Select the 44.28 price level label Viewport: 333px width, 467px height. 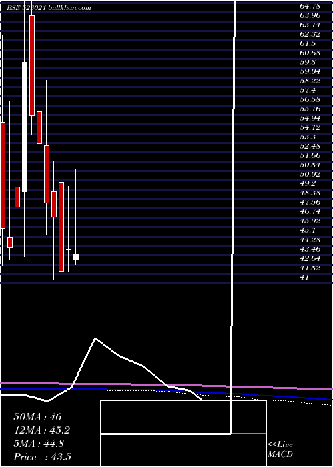click(x=310, y=240)
